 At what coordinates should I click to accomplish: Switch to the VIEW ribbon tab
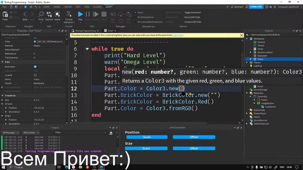87,7
